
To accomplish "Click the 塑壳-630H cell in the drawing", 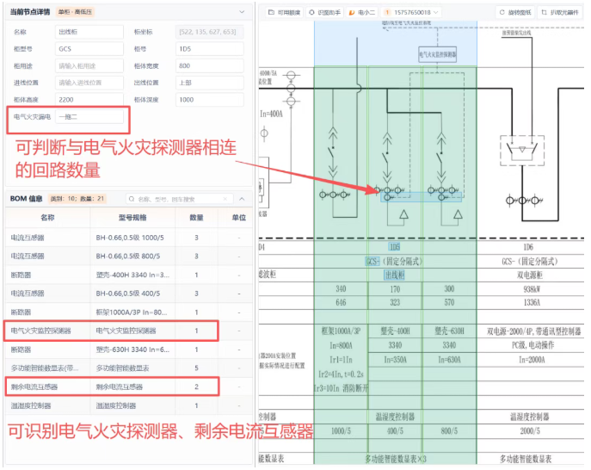I will click(x=449, y=331).
